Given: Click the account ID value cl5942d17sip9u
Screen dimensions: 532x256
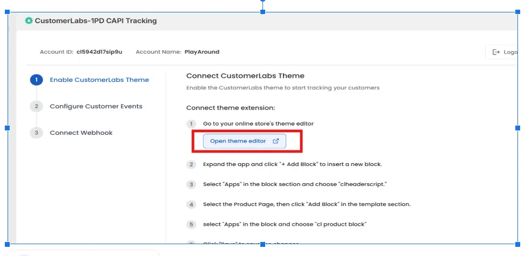Looking at the screenshot, I should click(99, 52).
